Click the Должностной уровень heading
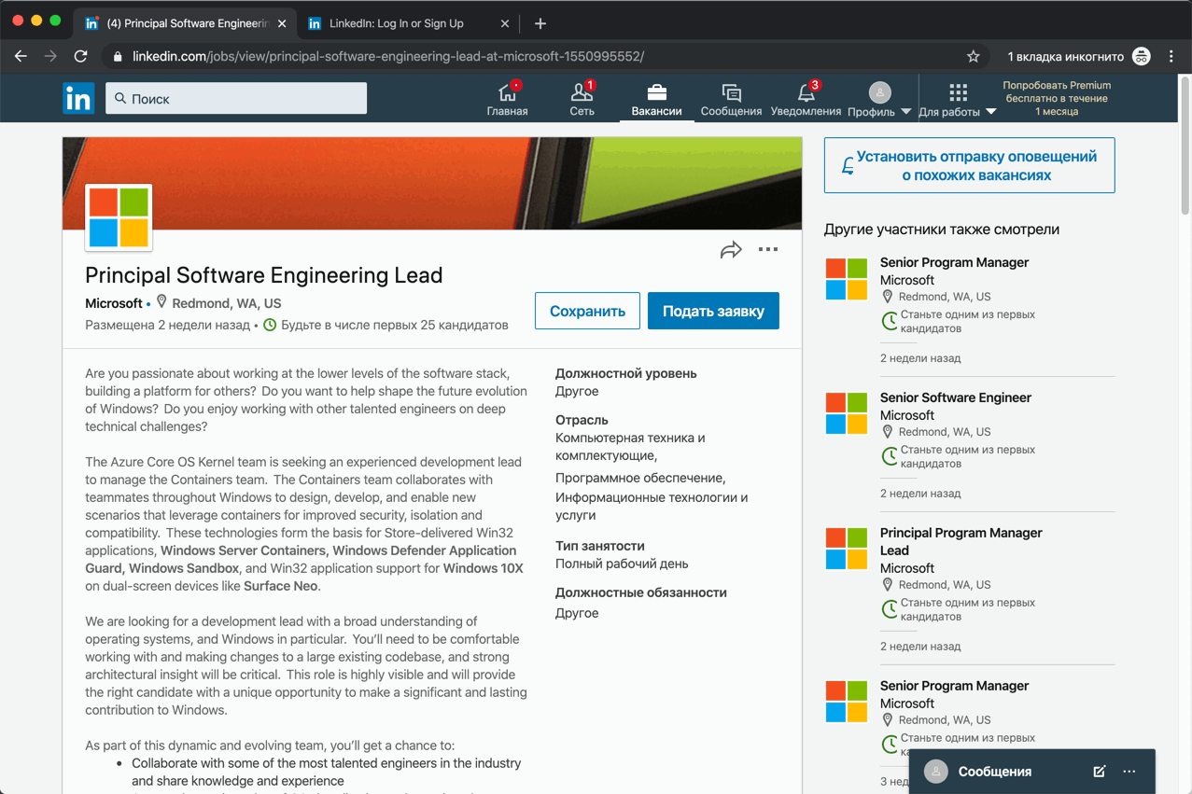The image size is (1192, 794). [625, 373]
